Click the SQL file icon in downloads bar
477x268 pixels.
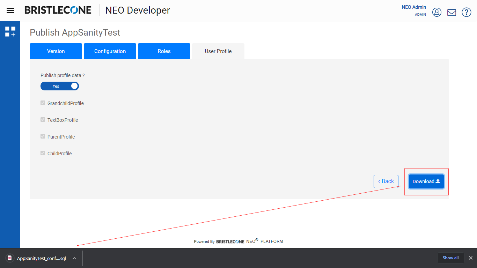click(10, 258)
